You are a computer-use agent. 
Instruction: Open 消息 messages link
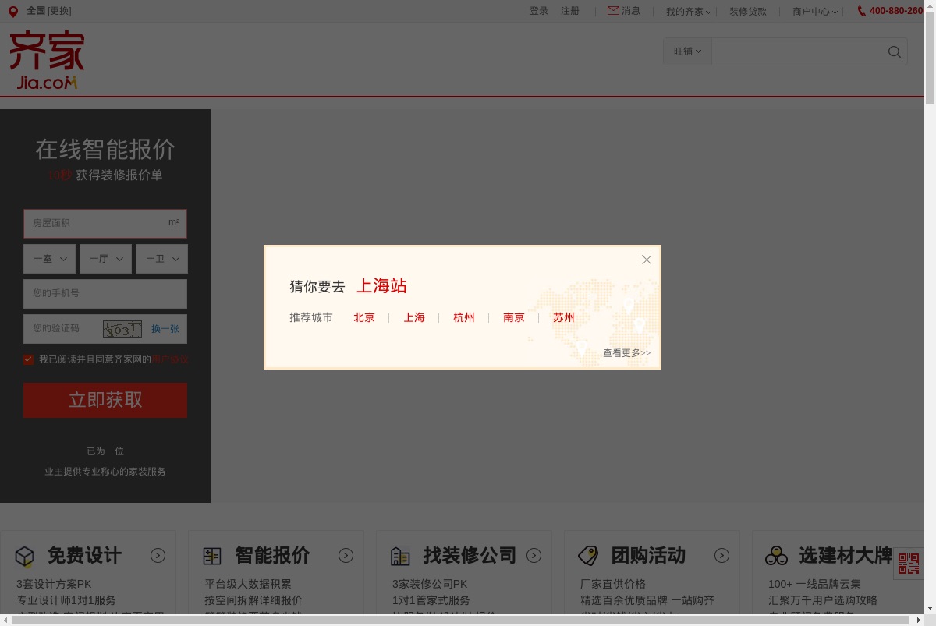[631, 11]
